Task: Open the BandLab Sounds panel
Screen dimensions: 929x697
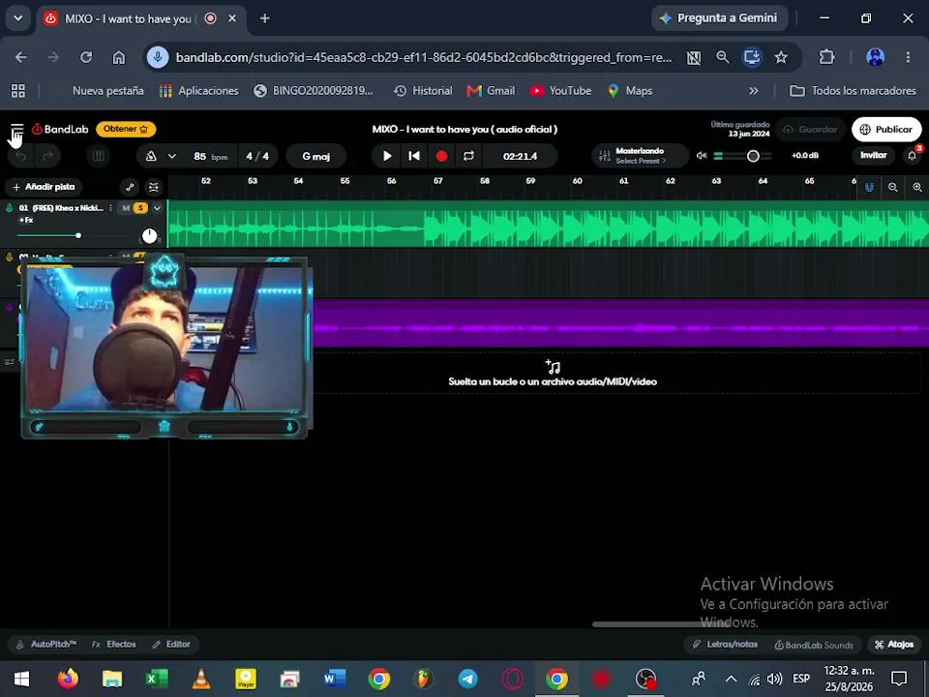Action: pos(814,645)
